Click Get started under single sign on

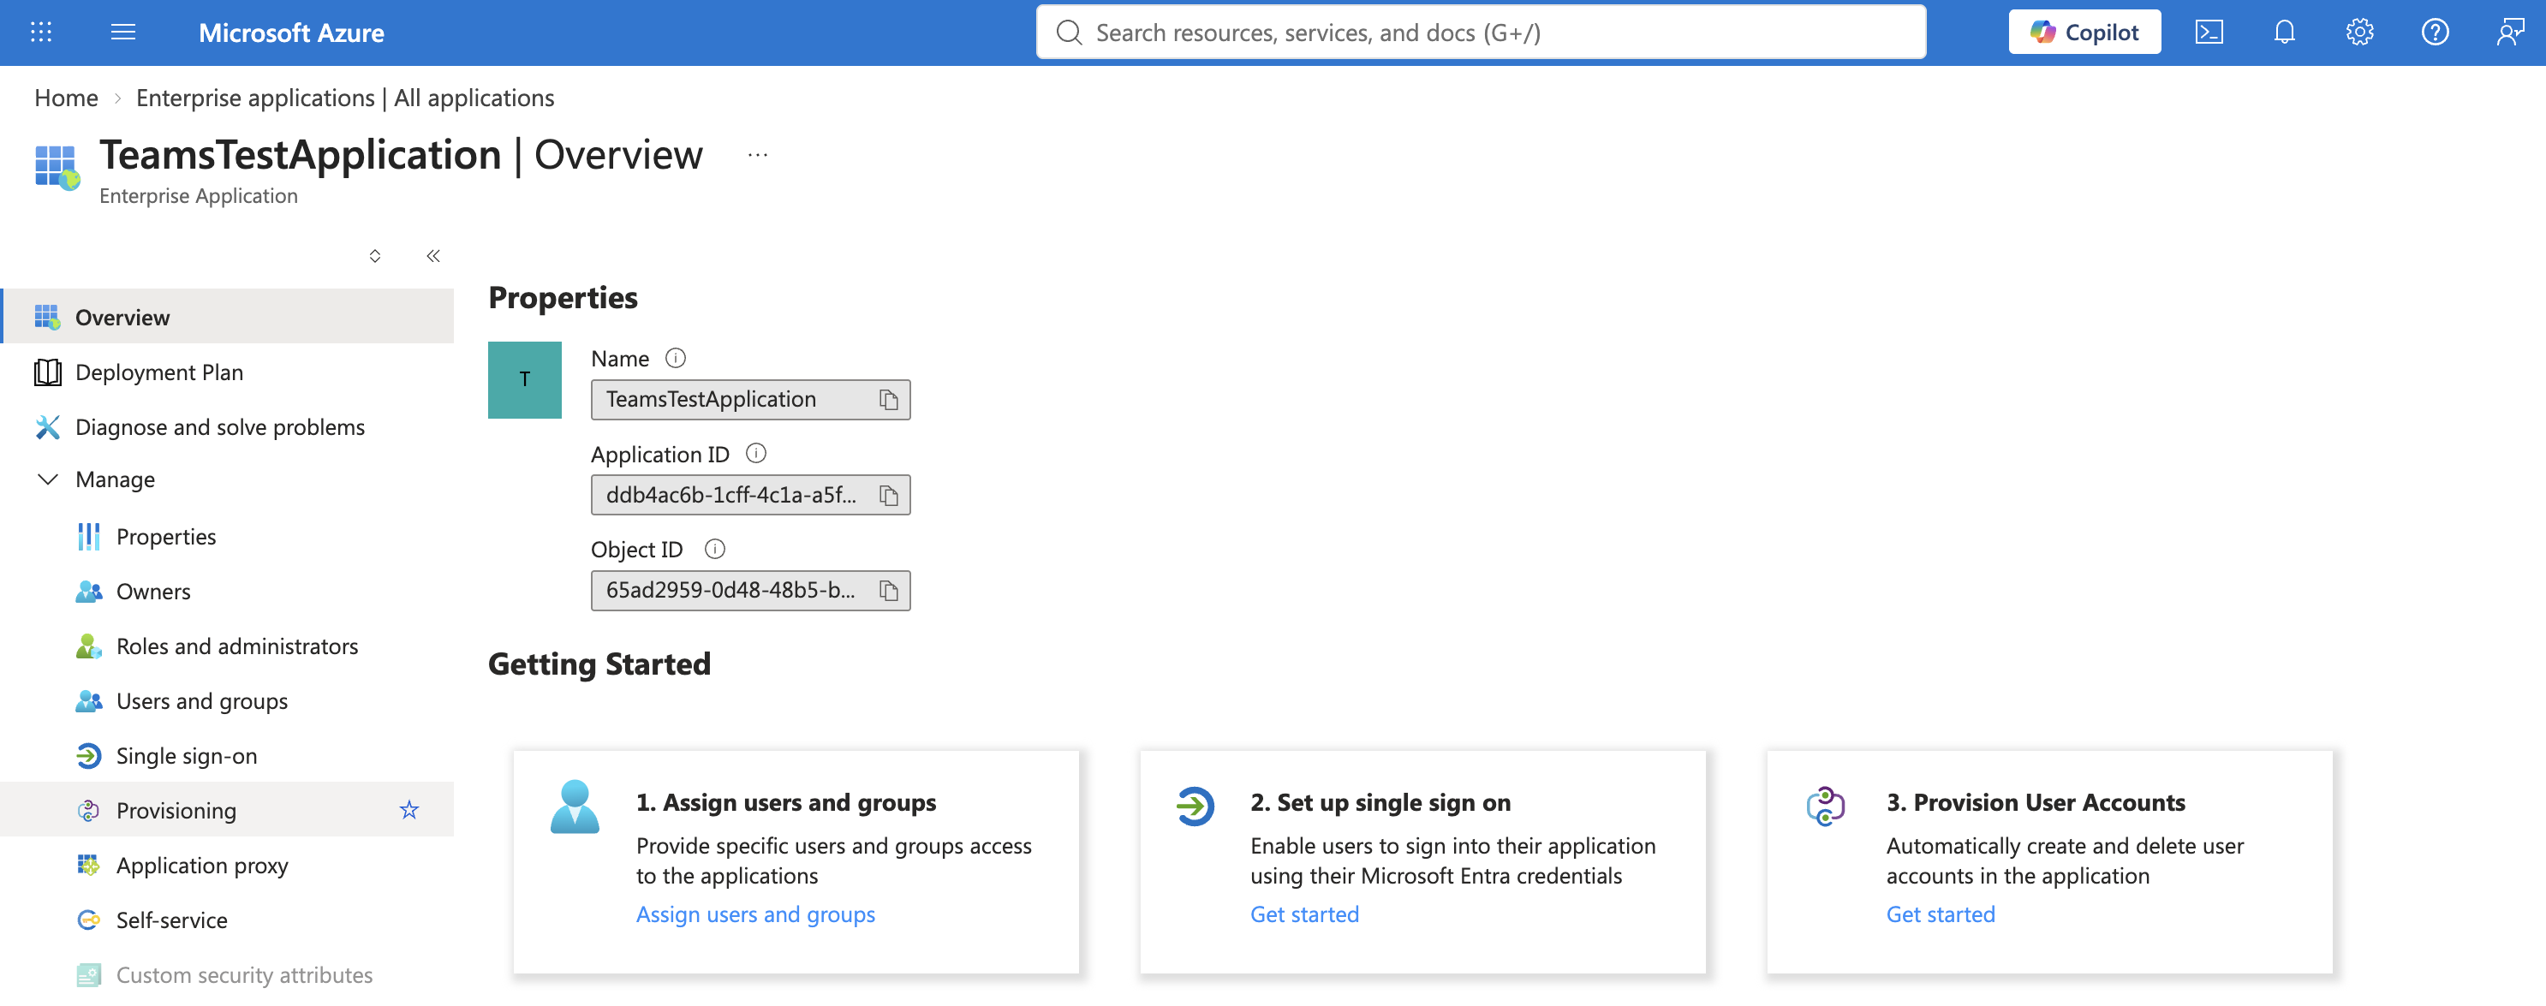click(1303, 914)
